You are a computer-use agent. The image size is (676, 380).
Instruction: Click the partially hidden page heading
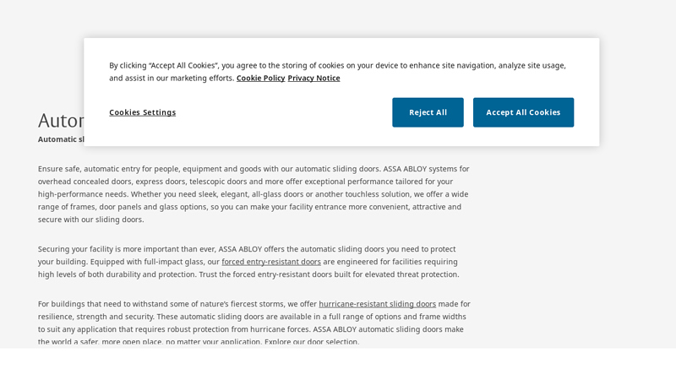61,121
